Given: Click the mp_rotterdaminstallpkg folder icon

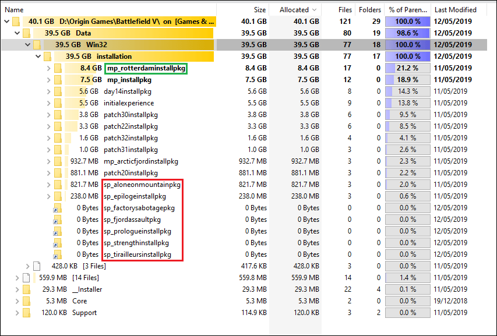Looking at the screenshot, I should (x=58, y=68).
